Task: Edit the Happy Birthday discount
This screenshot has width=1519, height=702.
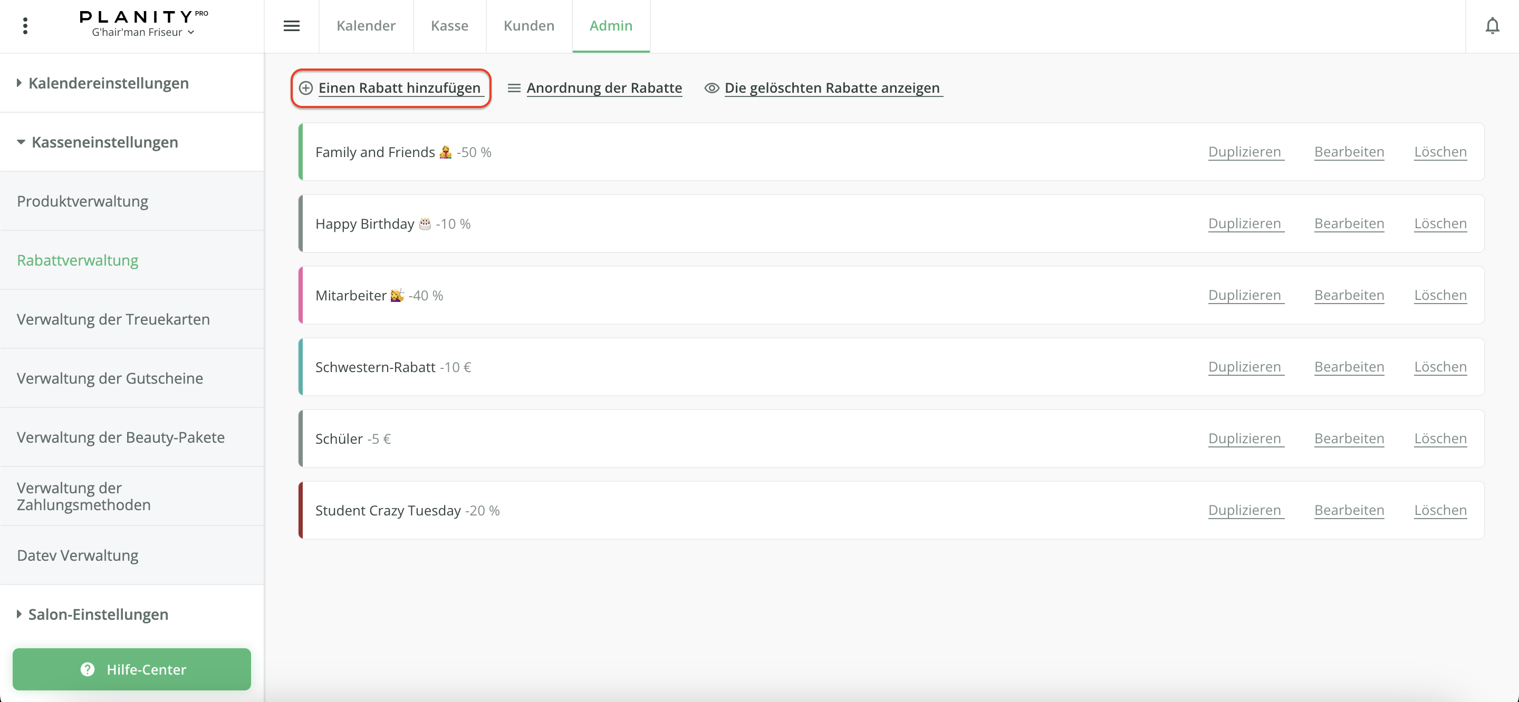Action: tap(1349, 223)
